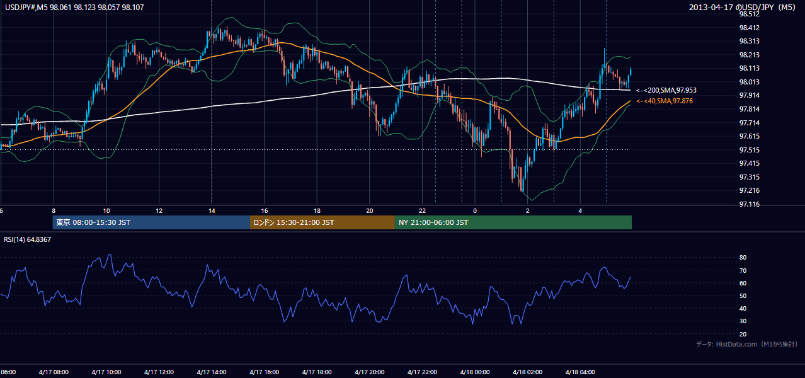Screen dimensions: 805x378
Task: Click price axis value 98.213
Action: [x=750, y=55]
